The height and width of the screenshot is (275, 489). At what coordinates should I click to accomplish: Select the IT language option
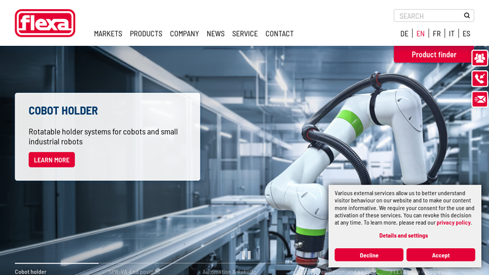coord(452,34)
